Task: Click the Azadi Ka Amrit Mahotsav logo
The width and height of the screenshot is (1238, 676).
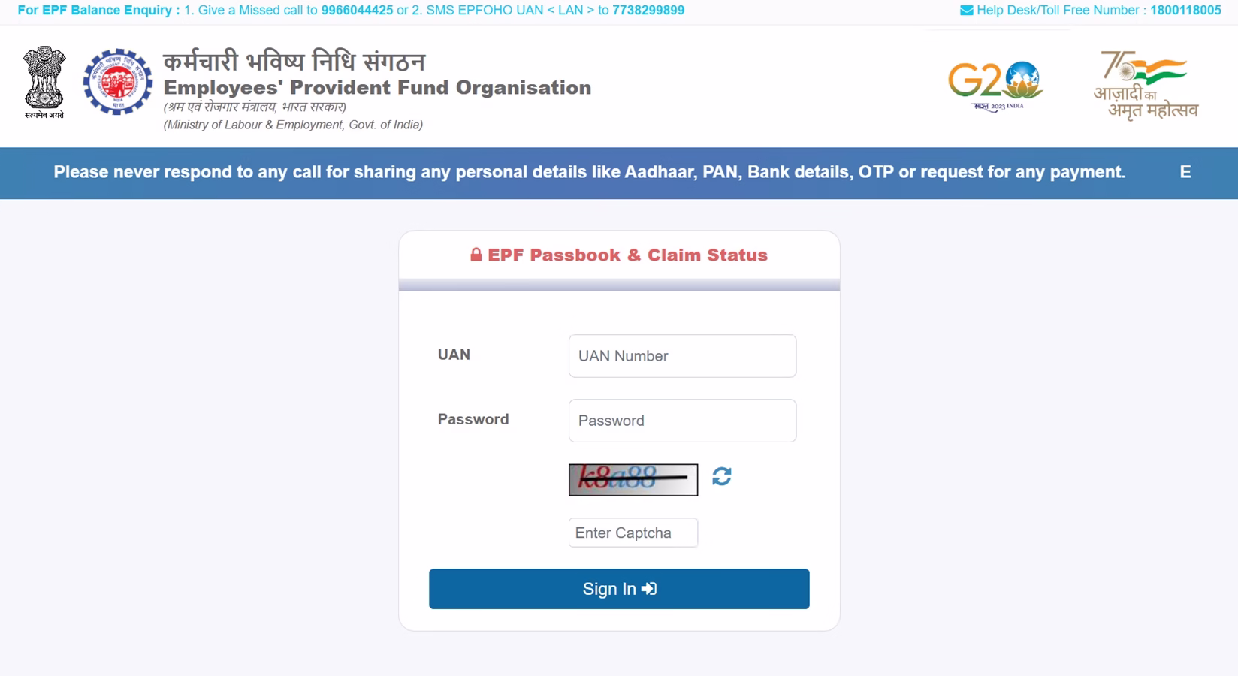Action: coord(1146,83)
